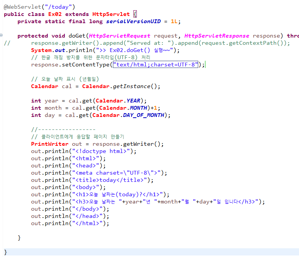Image resolution: width=299 pixels, height=257 pixels.
Task: Click the opening brace after HttpServlet
Action: point(135,14)
